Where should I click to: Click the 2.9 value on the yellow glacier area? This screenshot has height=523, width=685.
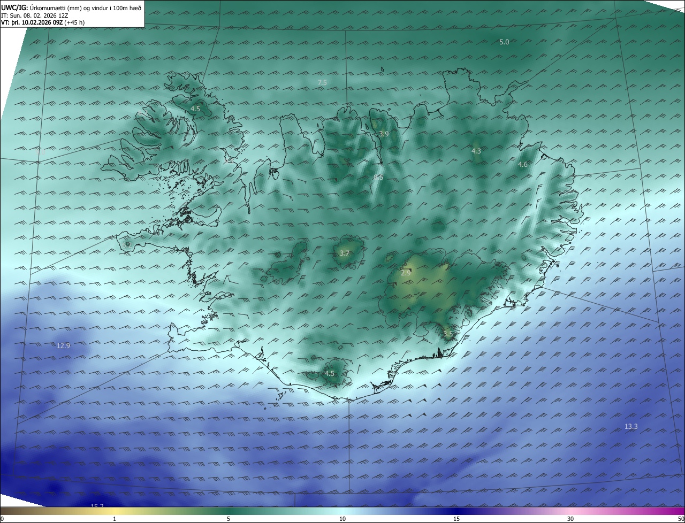[406, 273]
